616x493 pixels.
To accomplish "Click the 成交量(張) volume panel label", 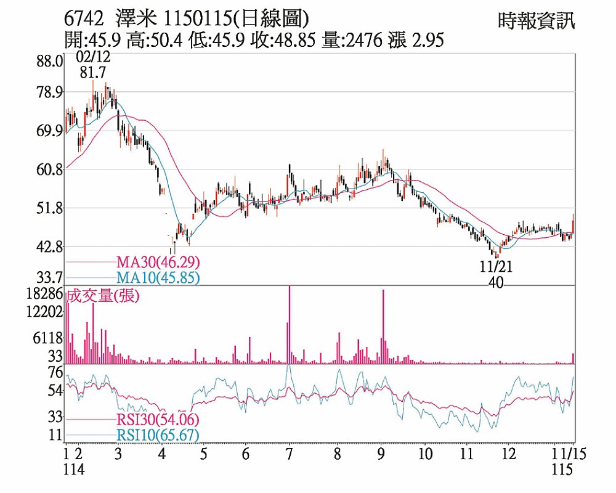I will [x=102, y=296].
